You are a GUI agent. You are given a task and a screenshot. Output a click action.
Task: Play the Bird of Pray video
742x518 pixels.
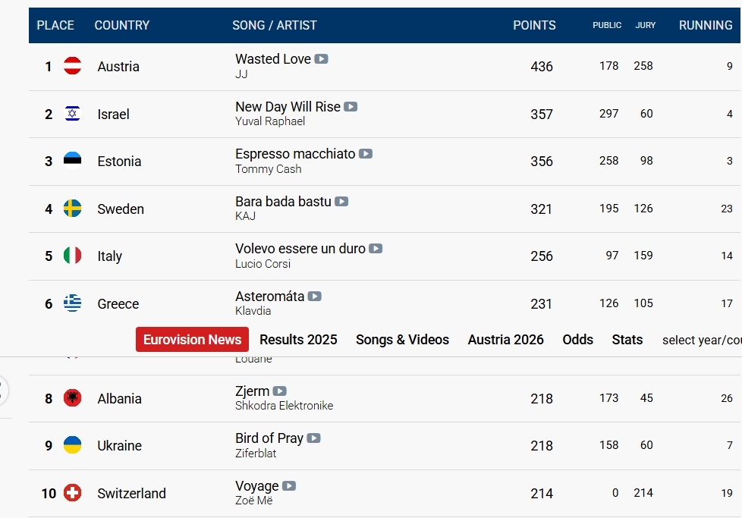pyautogui.click(x=313, y=438)
